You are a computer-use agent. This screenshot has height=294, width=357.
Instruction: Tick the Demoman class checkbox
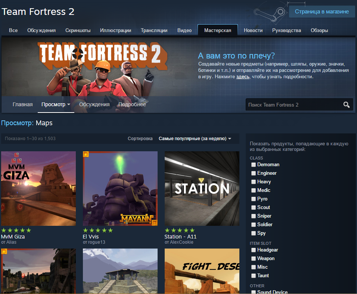(x=254, y=165)
